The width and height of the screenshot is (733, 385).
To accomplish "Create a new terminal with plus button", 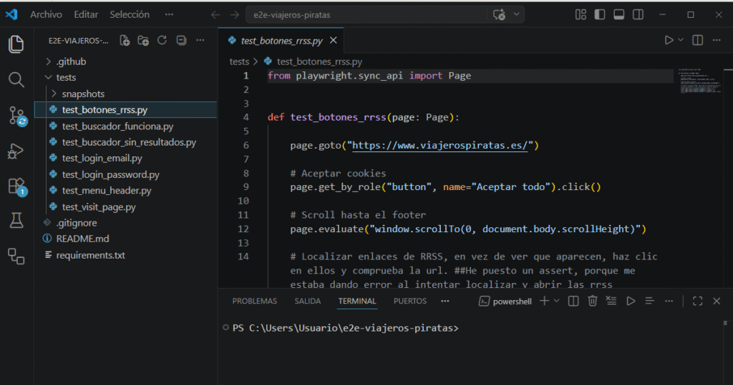I will (544, 301).
